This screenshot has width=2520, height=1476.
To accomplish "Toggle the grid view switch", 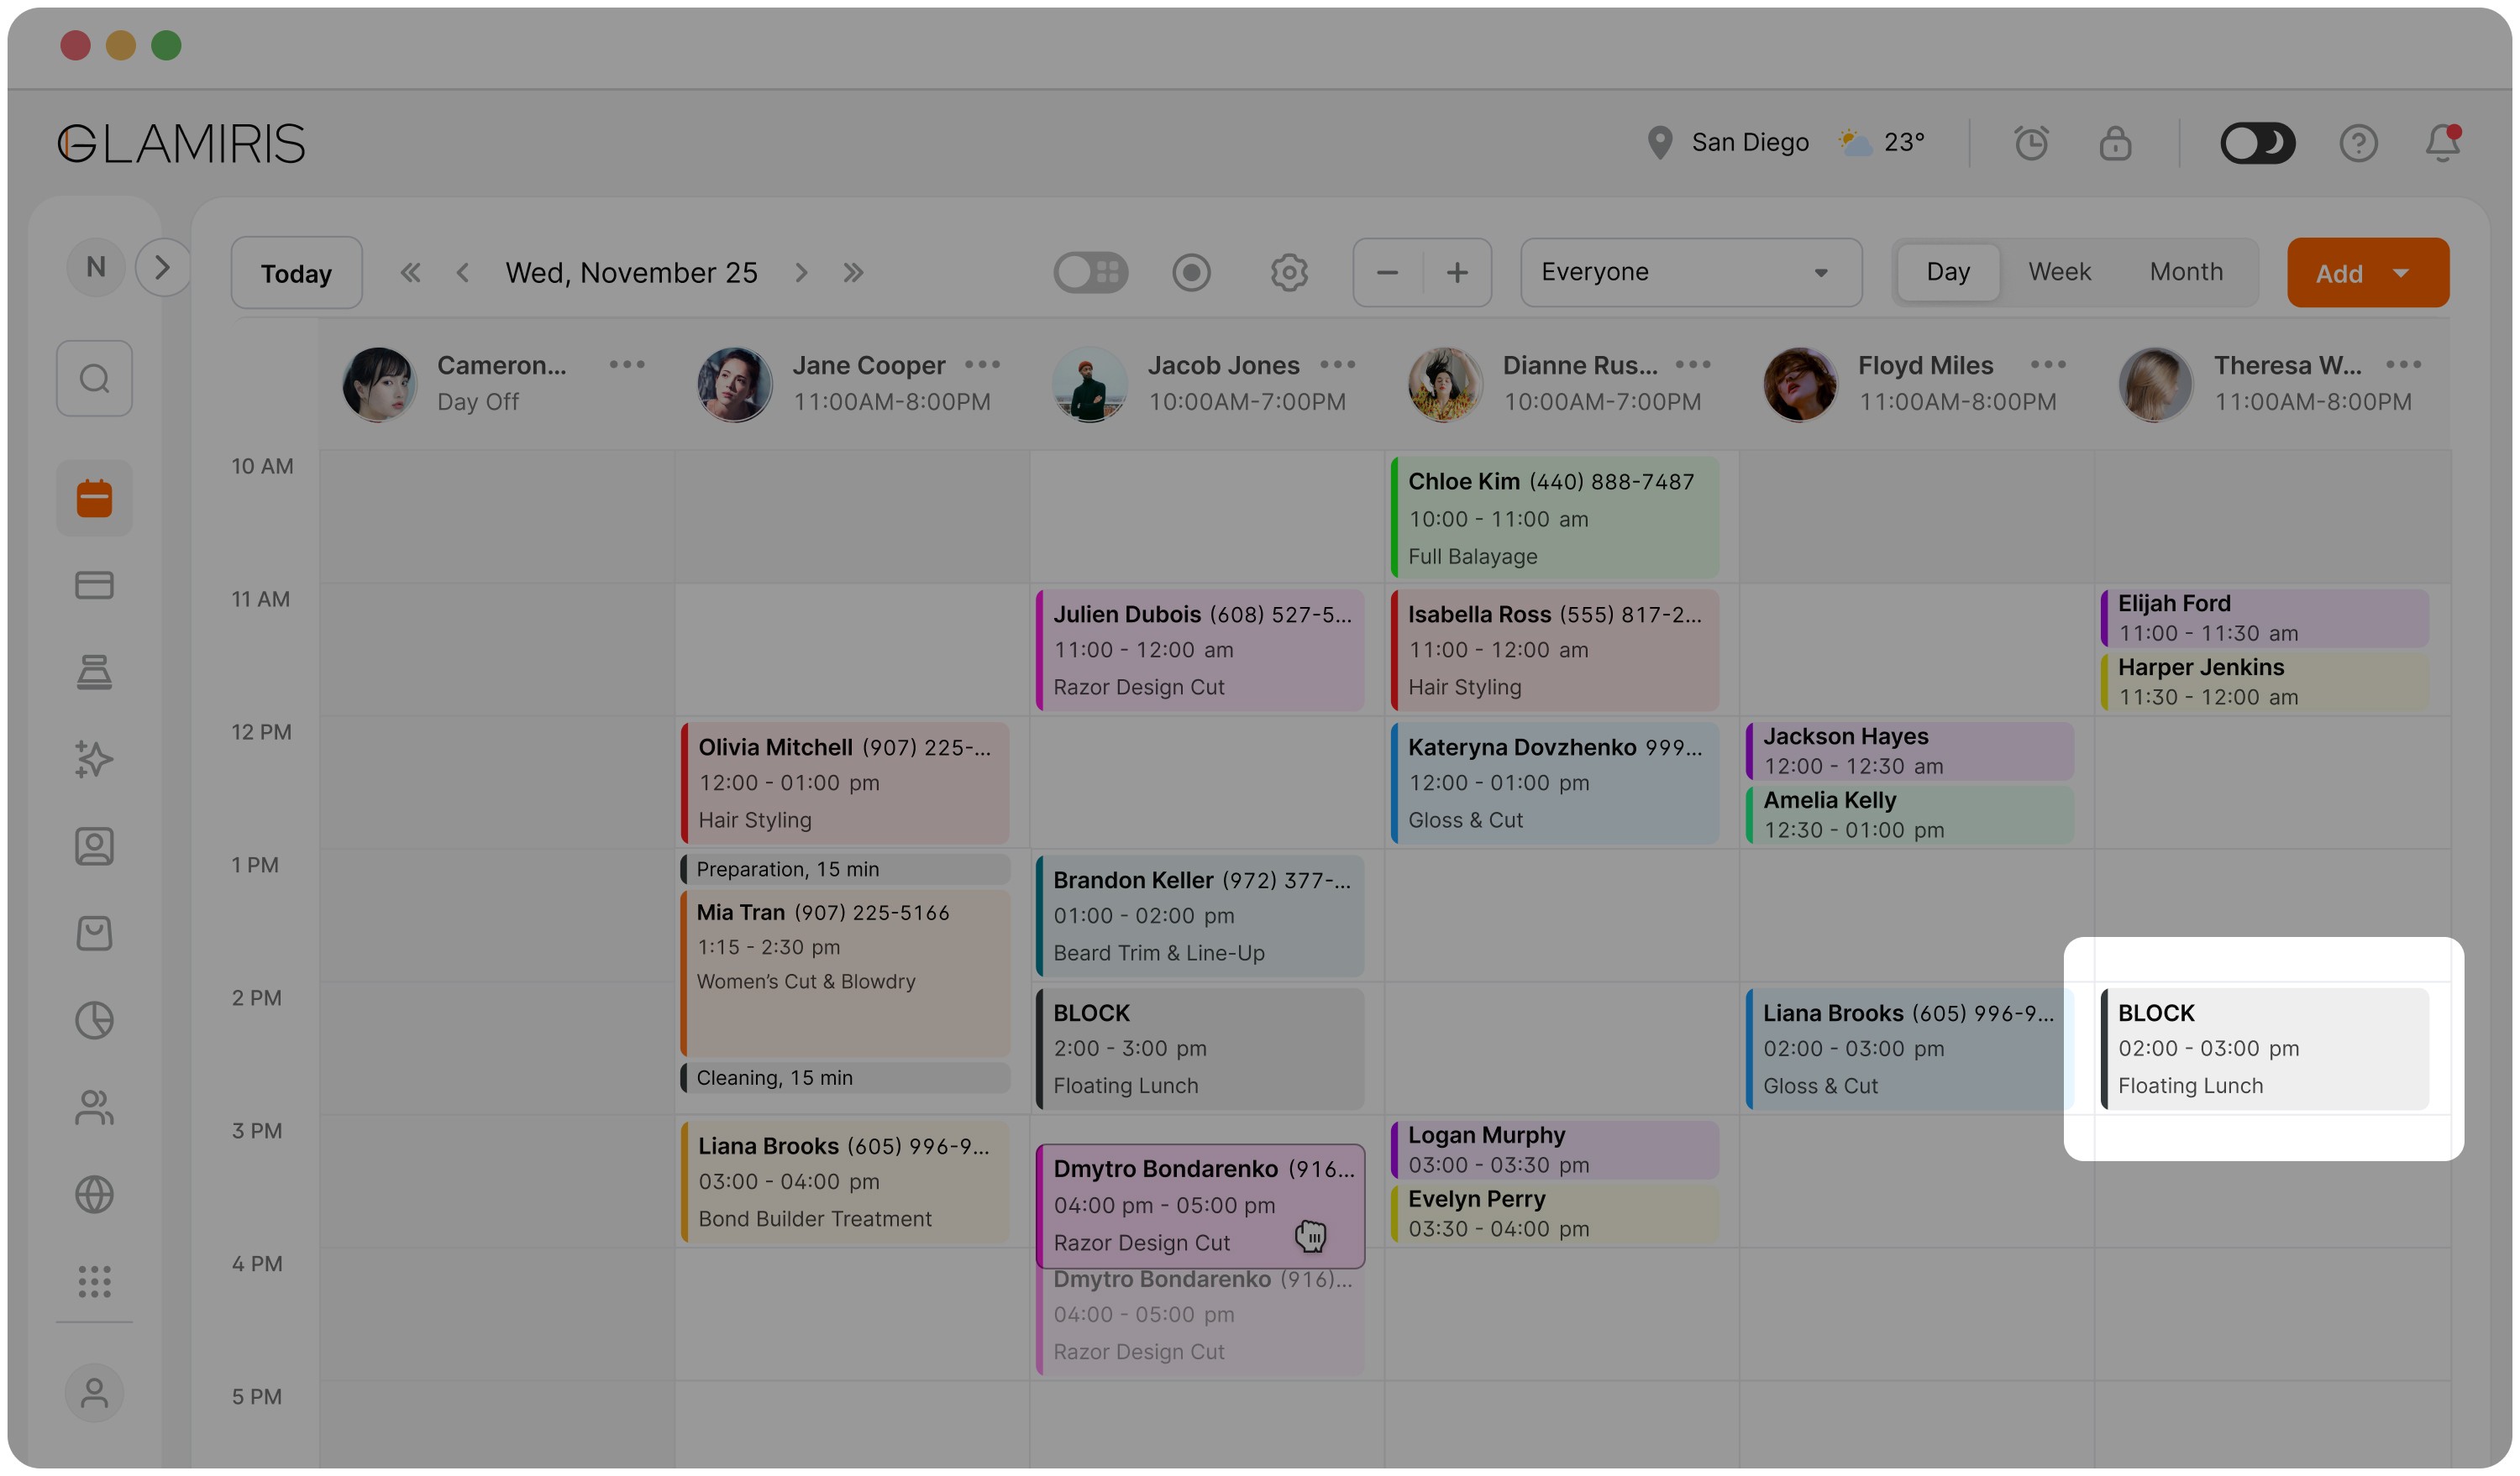I will pyautogui.click(x=1090, y=272).
